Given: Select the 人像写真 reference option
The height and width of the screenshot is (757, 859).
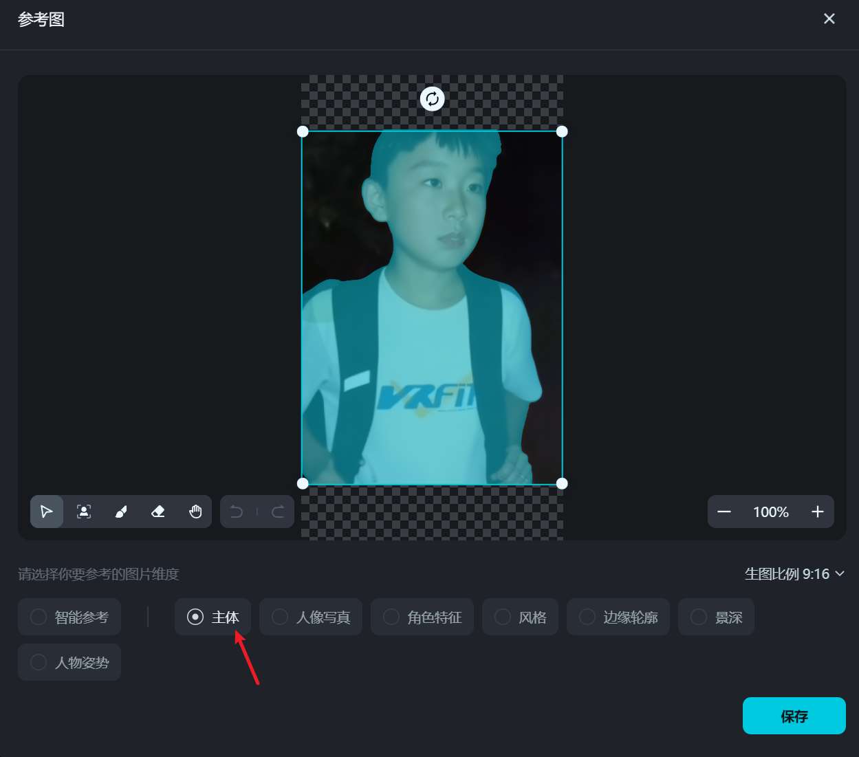Looking at the screenshot, I should point(310,617).
